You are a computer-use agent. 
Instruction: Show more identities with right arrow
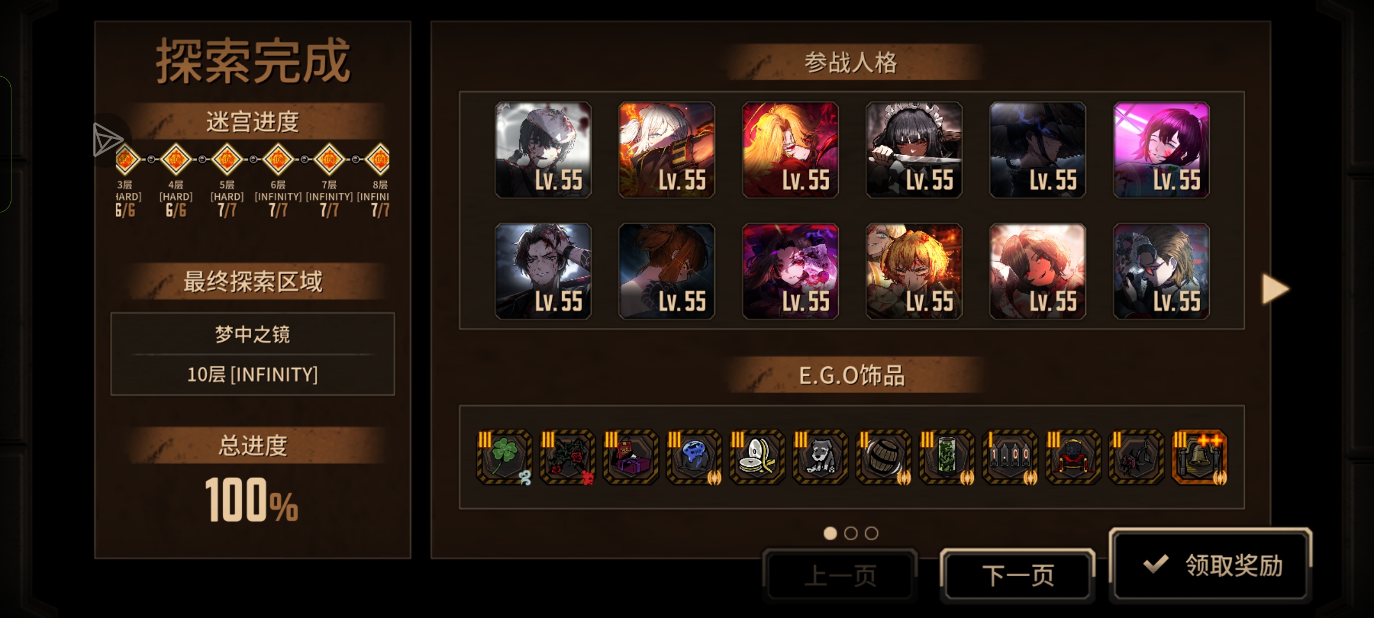click(1275, 289)
